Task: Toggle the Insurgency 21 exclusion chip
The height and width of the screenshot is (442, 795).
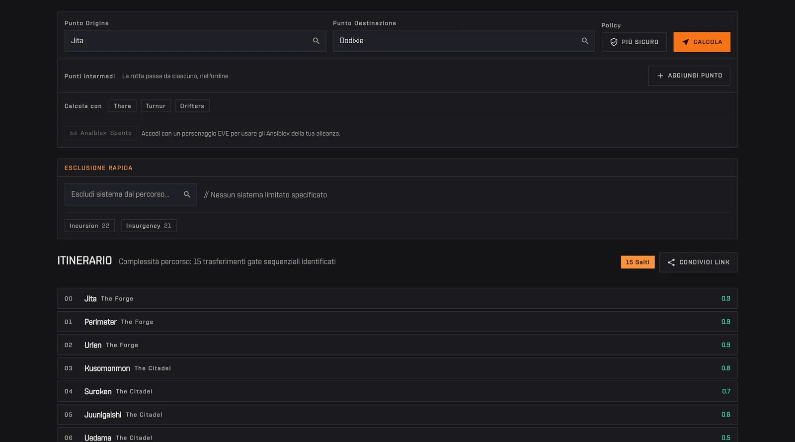Action: (x=149, y=226)
